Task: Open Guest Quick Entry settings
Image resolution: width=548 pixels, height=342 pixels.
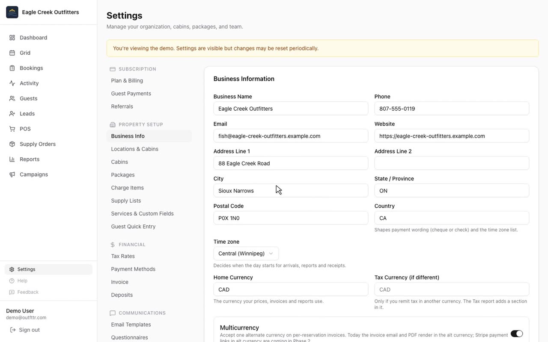Action: click(133, 227)
